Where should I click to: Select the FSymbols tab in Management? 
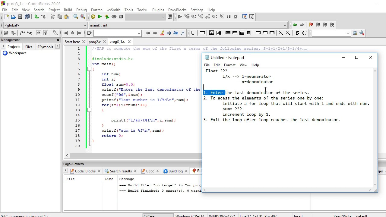(45, 47)
